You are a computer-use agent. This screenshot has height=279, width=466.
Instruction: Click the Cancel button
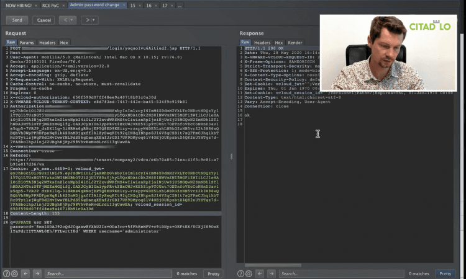tap(44, 20)
